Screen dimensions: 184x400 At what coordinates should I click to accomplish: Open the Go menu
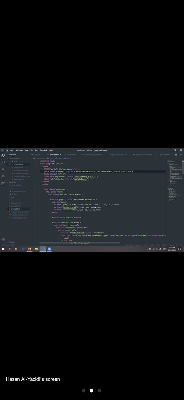32,150
